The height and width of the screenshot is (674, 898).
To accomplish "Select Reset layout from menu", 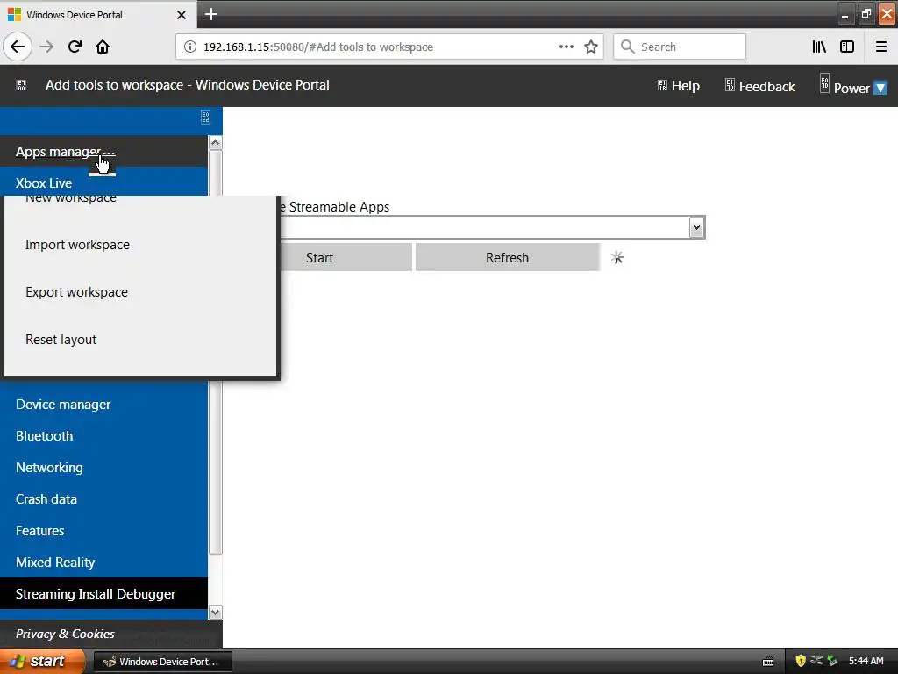I will (61, 340).
